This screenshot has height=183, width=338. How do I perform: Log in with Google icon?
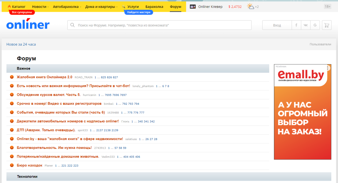315,25
